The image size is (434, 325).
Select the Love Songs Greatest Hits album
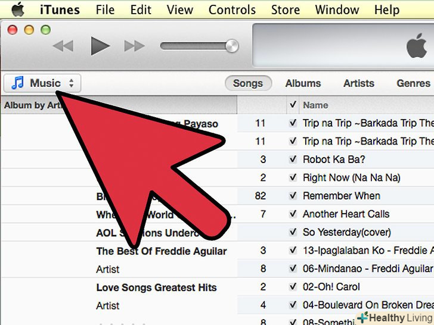156,287
